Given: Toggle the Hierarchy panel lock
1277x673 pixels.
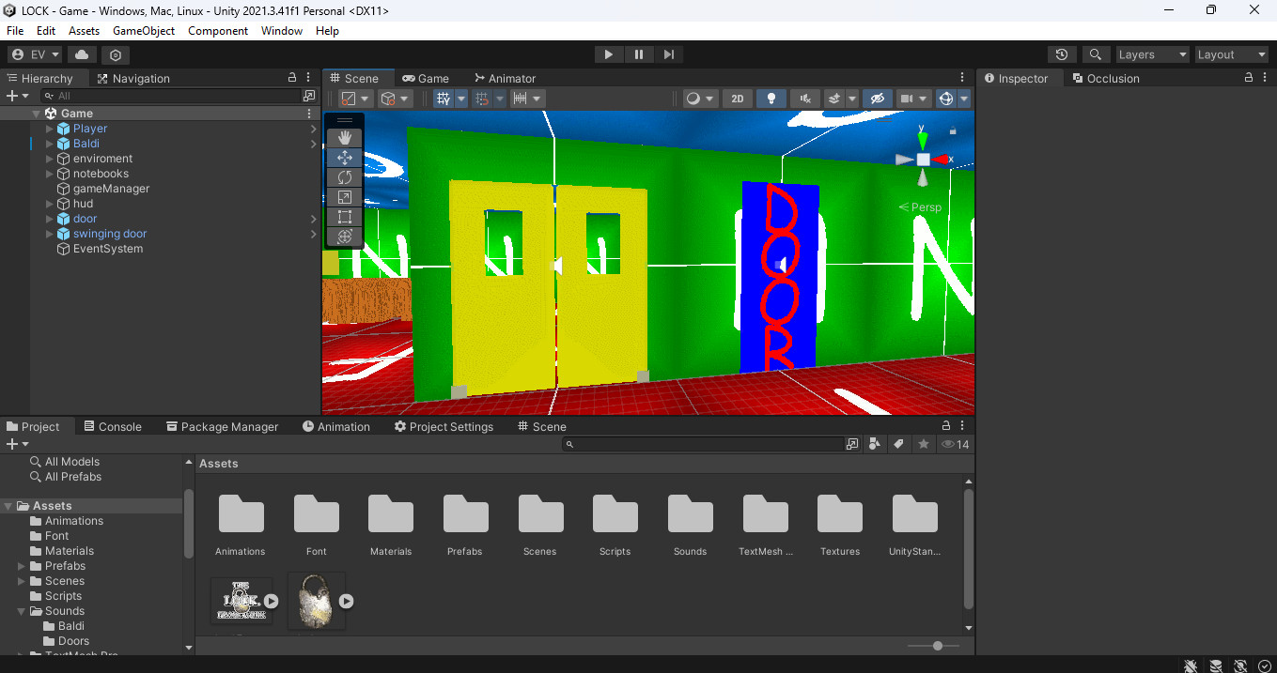Looking at the screenshot, I should click(294, 78).
